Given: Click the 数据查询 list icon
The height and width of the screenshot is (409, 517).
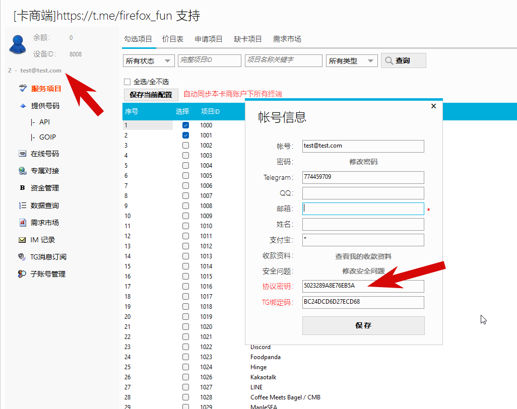Looking at the screenshot, I should pyautogui.click(x=22, y=206).
